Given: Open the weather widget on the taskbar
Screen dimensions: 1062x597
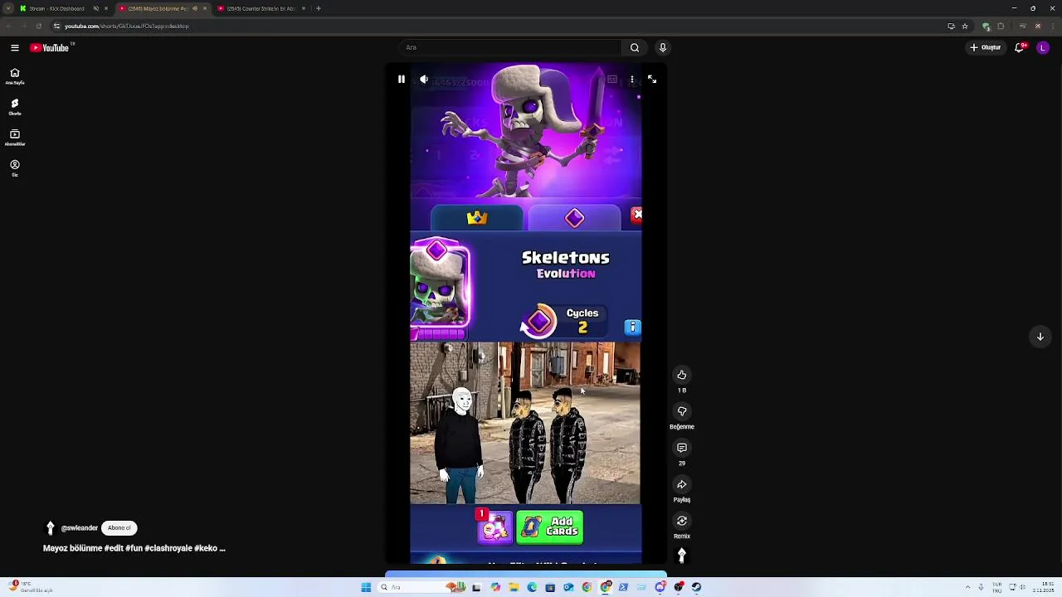Looking at the screenshot, I should click(29, 587).
